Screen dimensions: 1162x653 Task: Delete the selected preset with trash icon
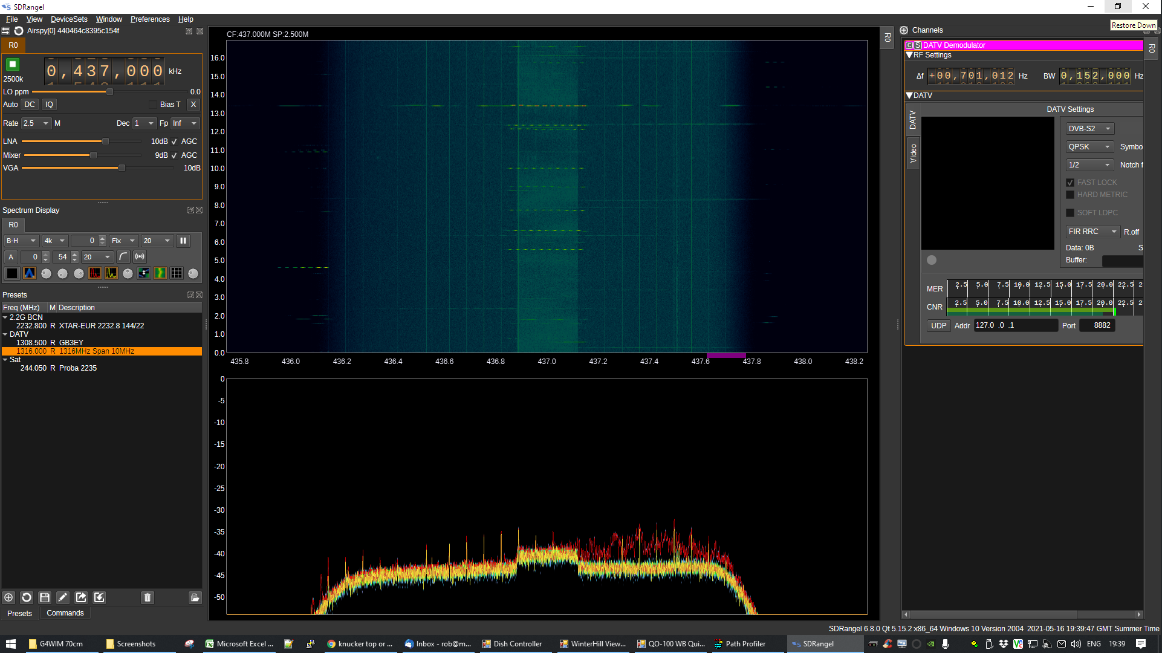click(148, 597)
